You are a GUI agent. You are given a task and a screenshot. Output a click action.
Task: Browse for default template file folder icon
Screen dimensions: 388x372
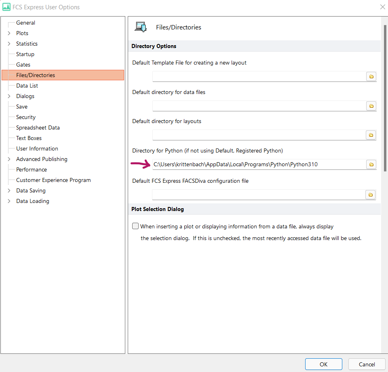pyautogui.click(x=371, y=77)
